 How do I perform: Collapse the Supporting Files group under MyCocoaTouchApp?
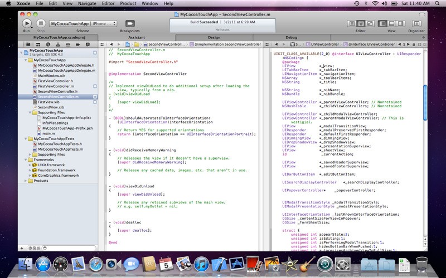(x=30, y=113)
